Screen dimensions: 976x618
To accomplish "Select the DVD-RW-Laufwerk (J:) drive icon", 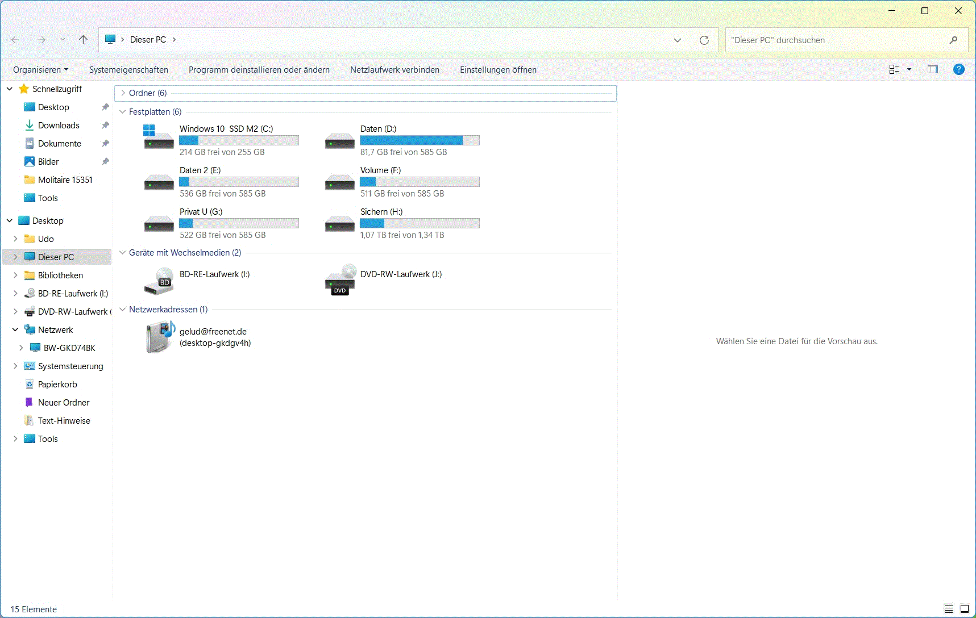I will click(x=340, y=280).
